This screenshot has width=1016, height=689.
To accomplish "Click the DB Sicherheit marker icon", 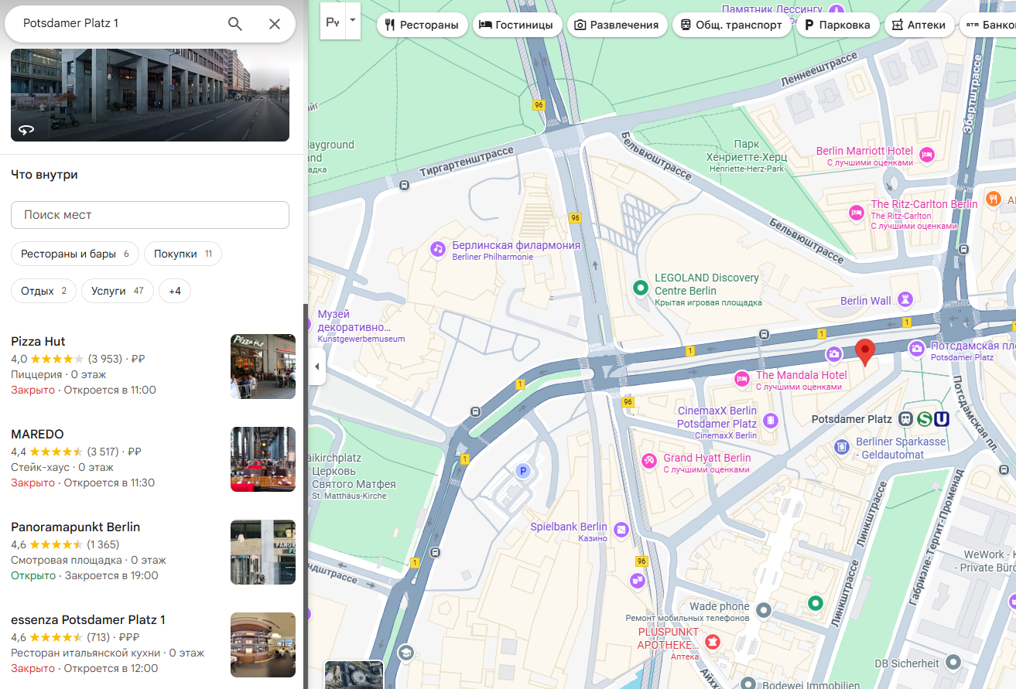I will (x=953, y=662).
